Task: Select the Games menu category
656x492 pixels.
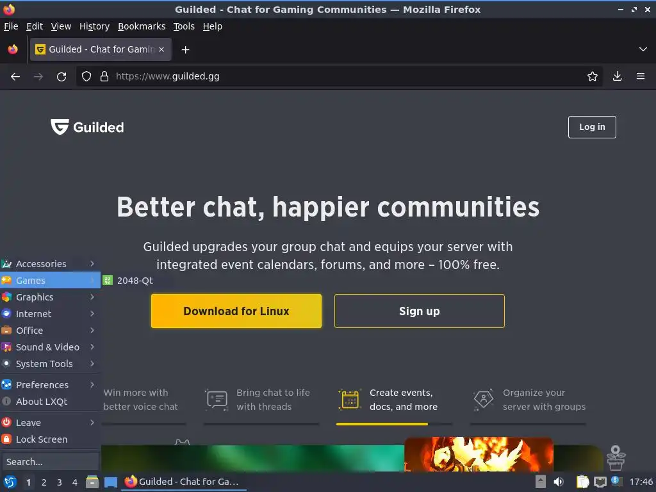Action: coord(50,281)
